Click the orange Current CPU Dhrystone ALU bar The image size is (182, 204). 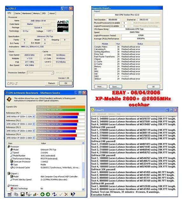click(61, 107)
